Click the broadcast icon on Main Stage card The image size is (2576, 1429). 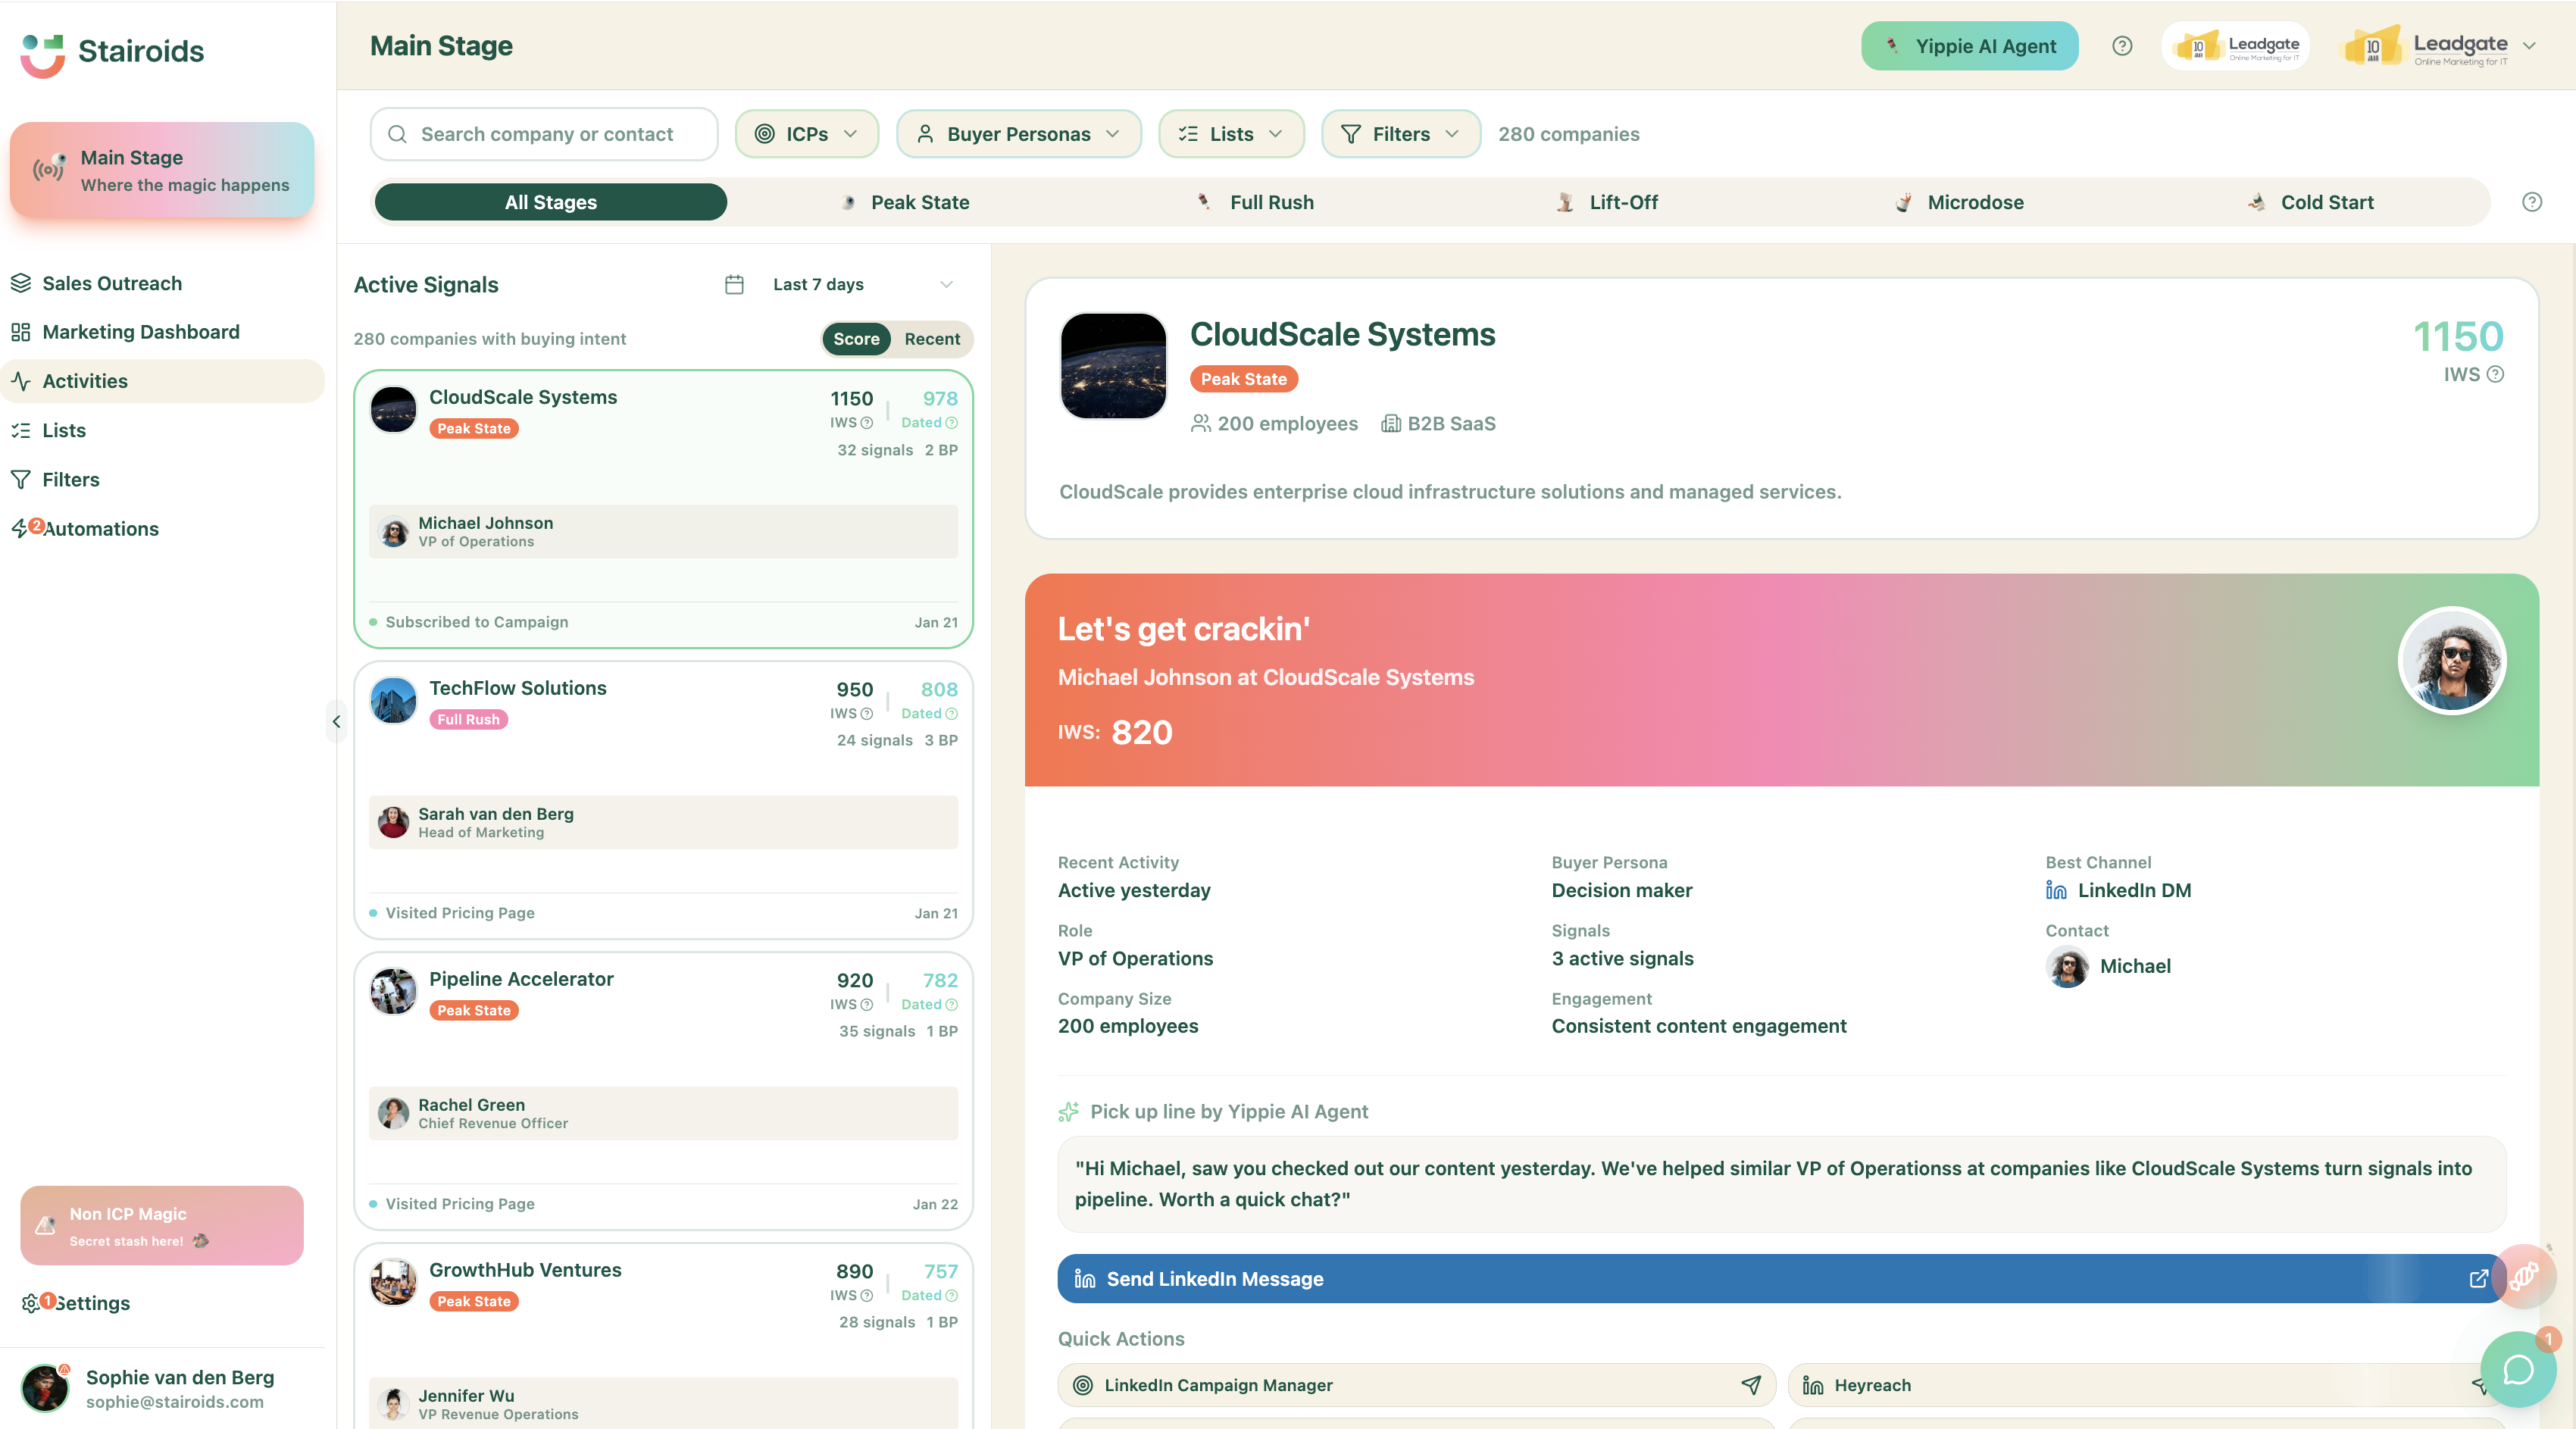pos(49,169)
